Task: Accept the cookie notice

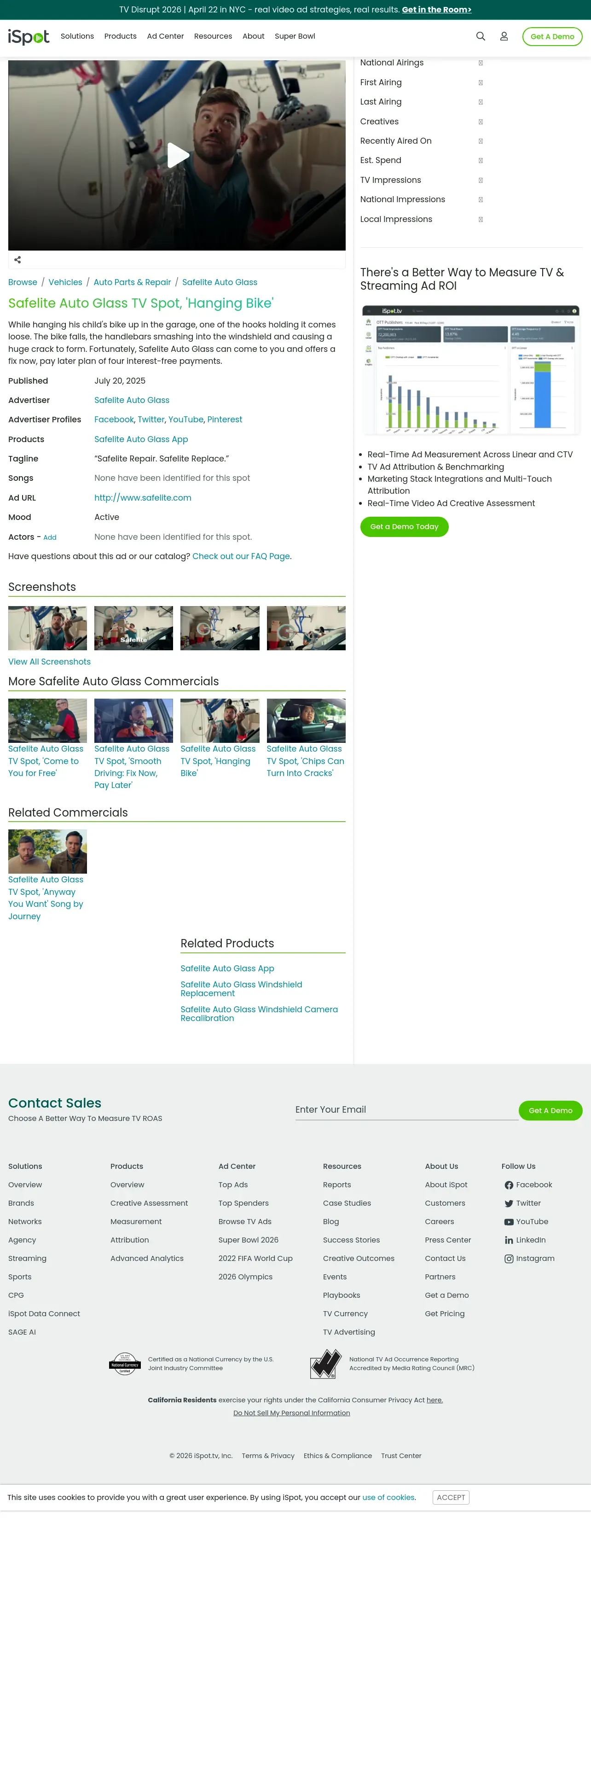Action: point(452,1497)
